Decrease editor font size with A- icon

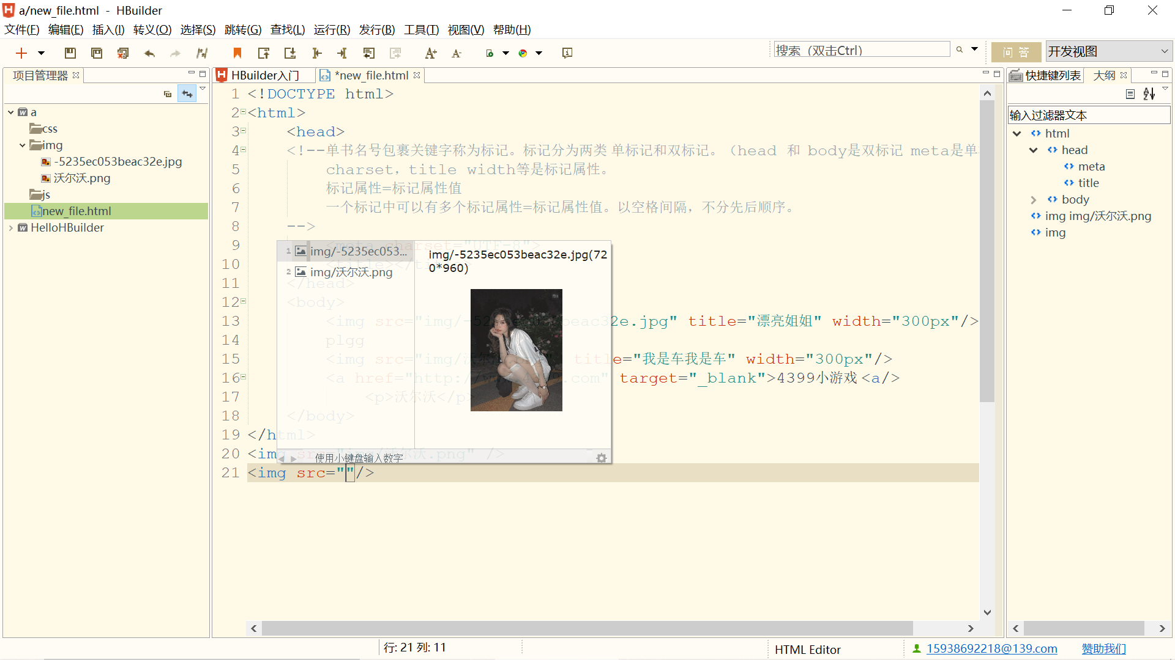457,53
